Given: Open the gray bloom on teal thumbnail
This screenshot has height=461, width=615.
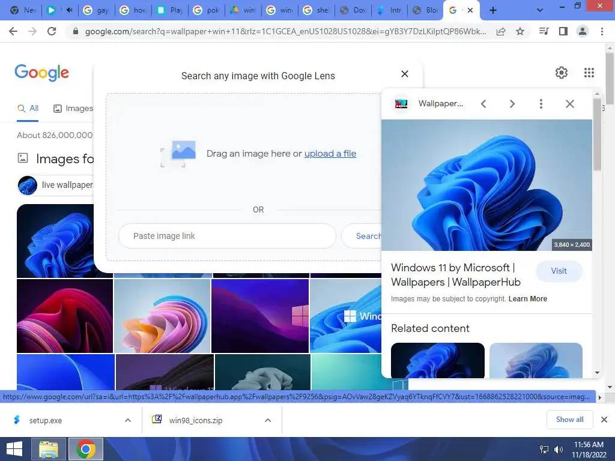Looking at the screenshot, I should [x=263, y=372].
